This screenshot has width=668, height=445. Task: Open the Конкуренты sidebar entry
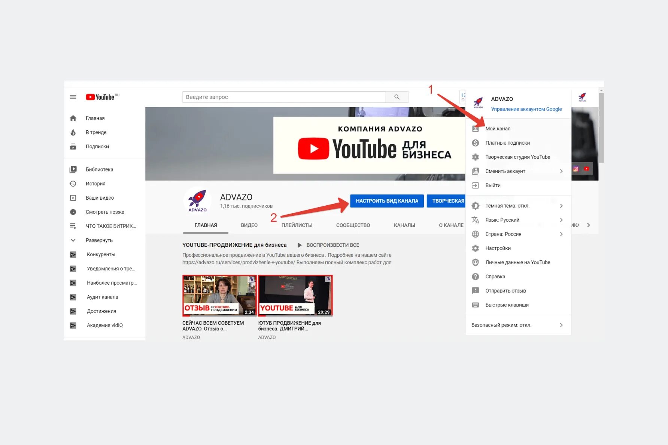click(101, 255)
